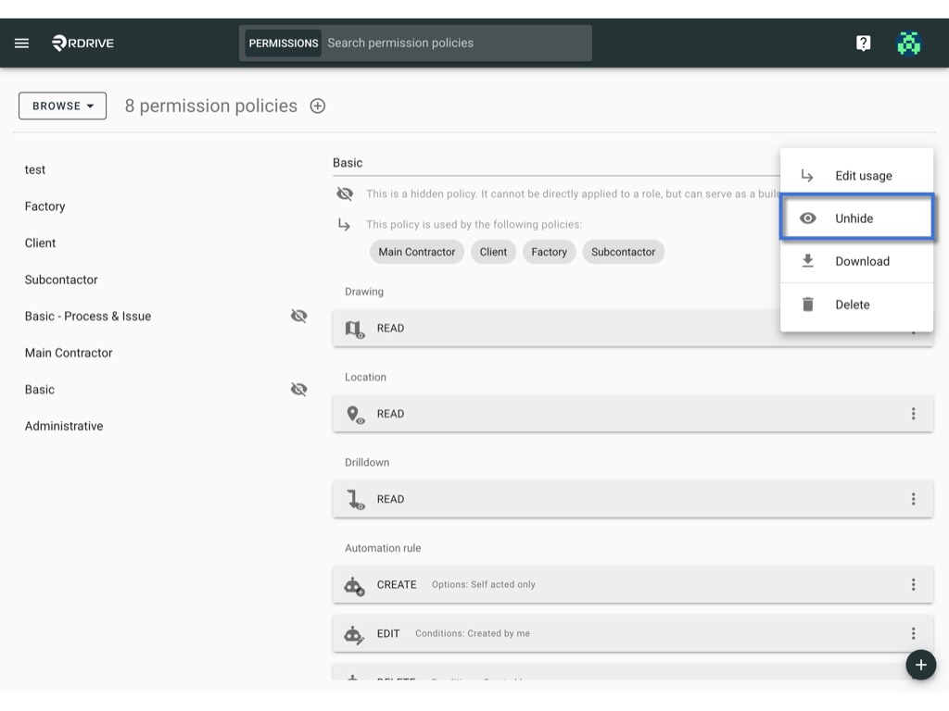Image resolution: width=949 pixels, height=711 pixels.
Task: Click the hidden-eye icon beside Basic in list
Action: pos(299,390)
